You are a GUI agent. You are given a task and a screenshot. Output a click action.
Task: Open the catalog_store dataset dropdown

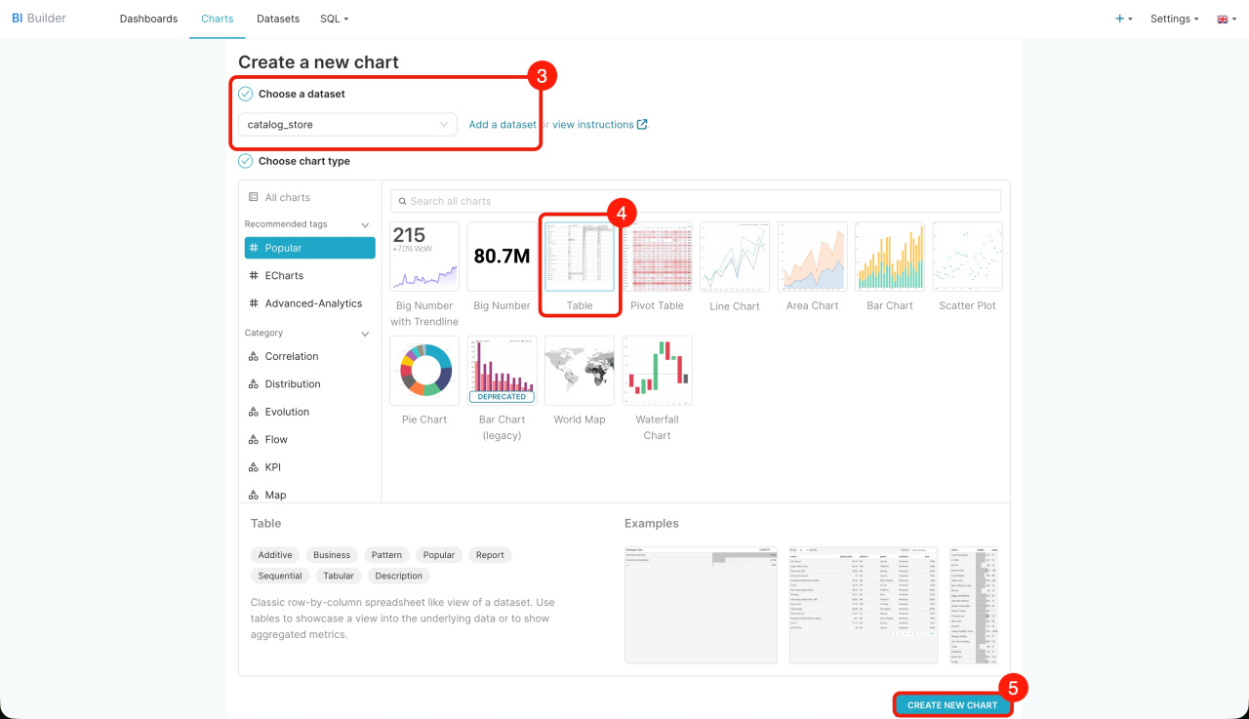point(347,125)
